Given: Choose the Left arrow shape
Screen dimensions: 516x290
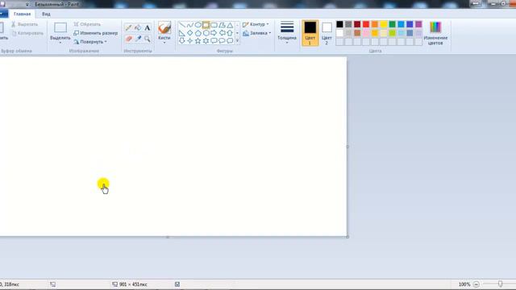Looking at the screenshot, I should [222, 33].
